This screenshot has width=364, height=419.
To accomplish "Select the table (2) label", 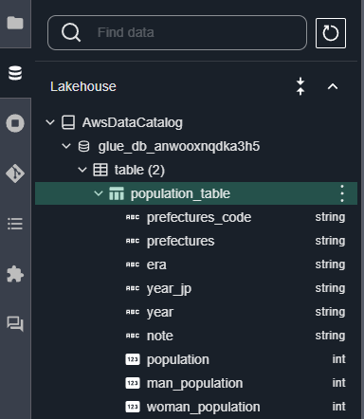I will pyautogui.click(x=139, y=170).
